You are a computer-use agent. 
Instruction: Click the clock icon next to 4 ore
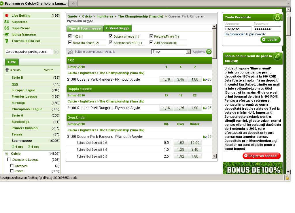[x=29, y=147]
